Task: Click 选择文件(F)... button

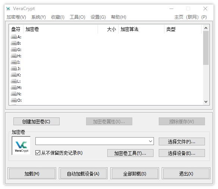Action: pos(182,142)
